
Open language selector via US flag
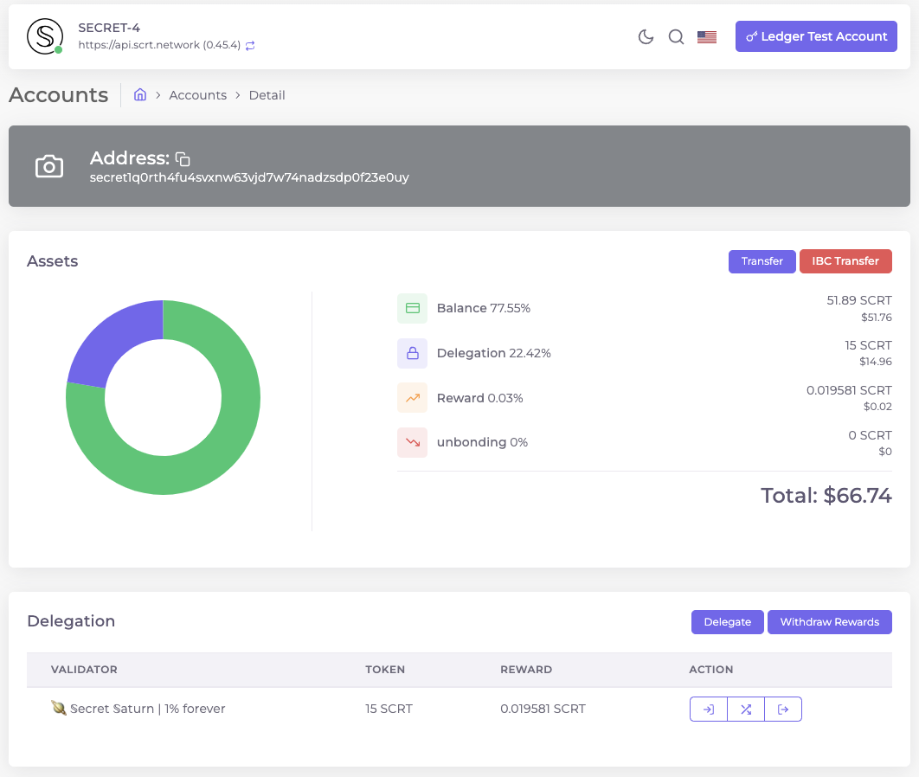click(707, 37)
